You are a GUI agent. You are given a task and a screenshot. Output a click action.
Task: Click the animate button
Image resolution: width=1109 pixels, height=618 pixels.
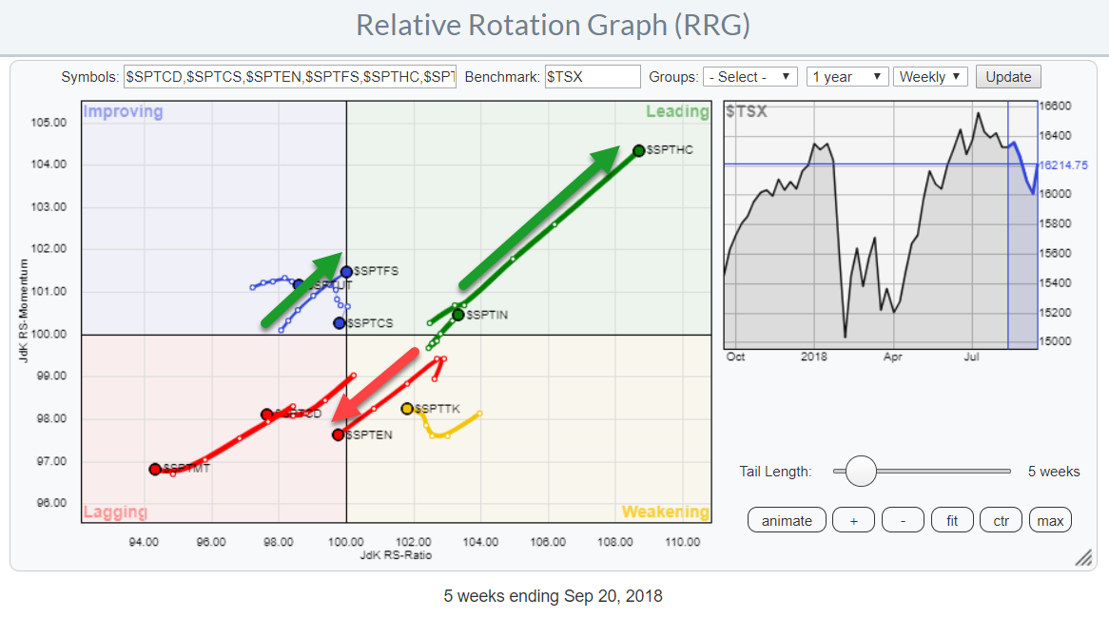(x=787, y=520)
